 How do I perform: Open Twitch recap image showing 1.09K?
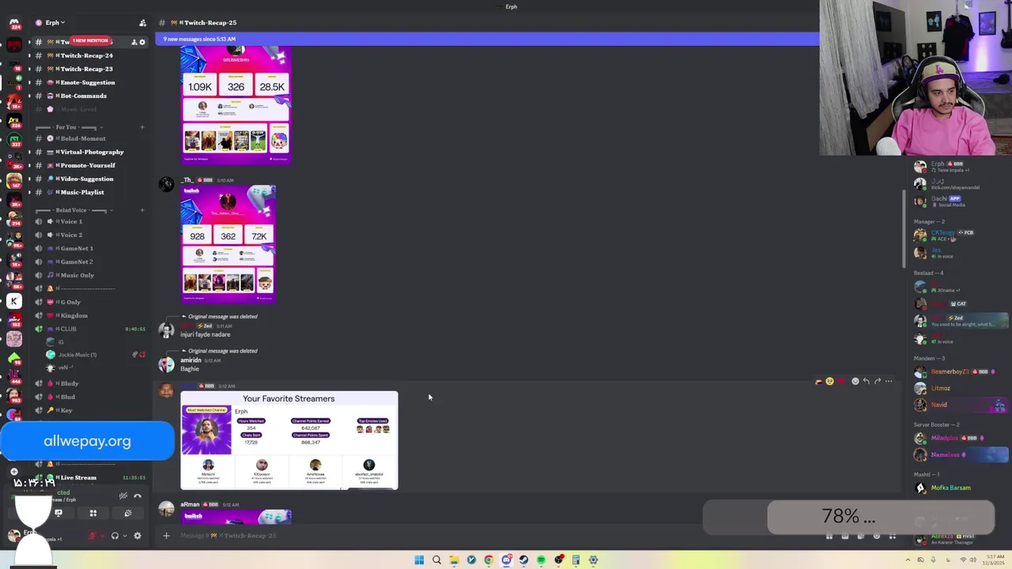pos(236,105)
